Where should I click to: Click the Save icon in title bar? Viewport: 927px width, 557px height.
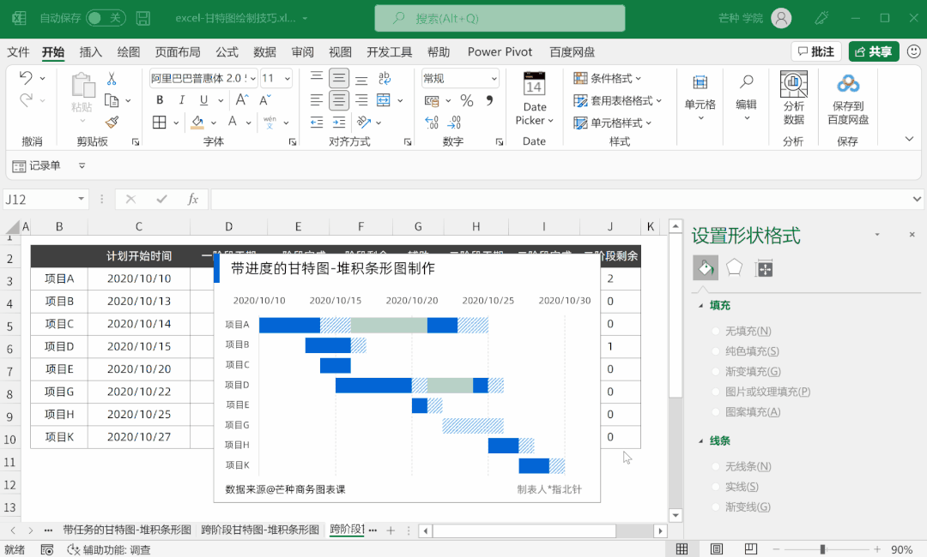point(143,18)
